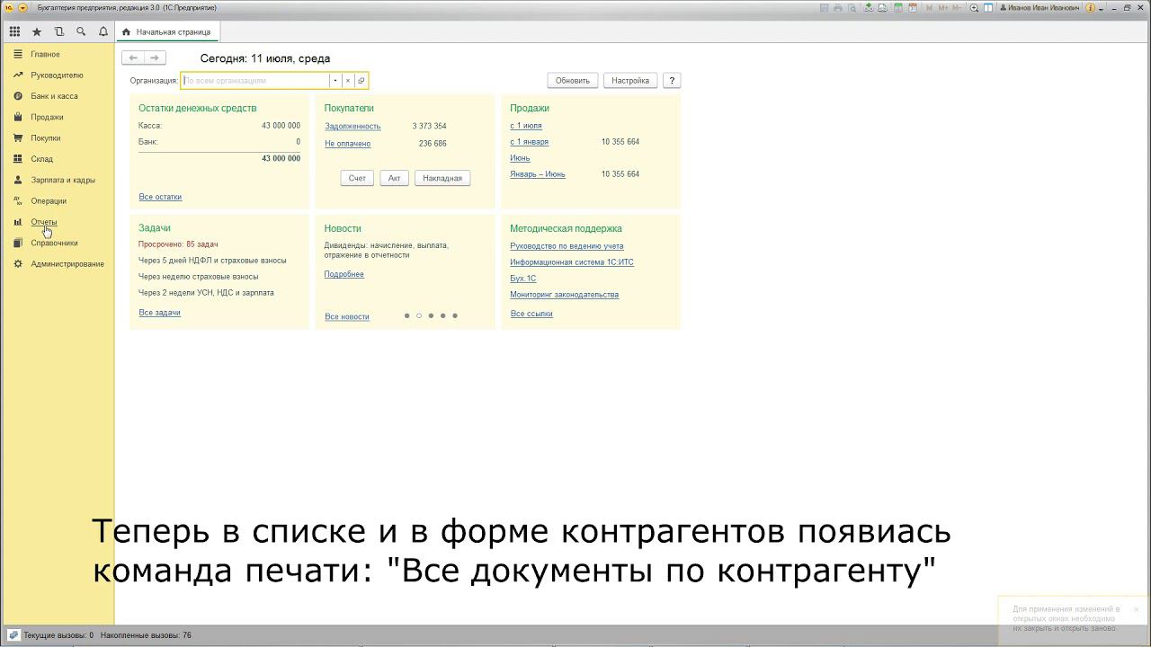Open section Покупки

(x=46, y=138)
